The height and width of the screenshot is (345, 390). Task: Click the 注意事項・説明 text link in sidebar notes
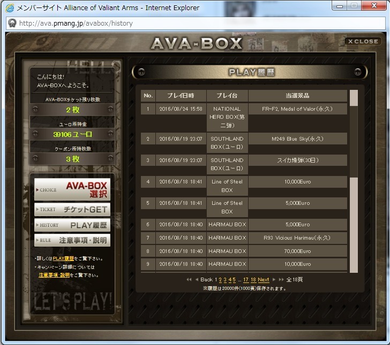(54, 275)
